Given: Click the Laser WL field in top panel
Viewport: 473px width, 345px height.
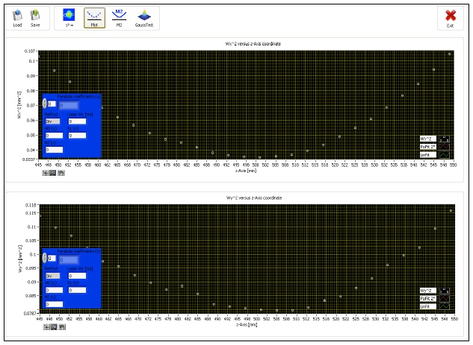Looking at the screenshot, I should pos(77,121).
